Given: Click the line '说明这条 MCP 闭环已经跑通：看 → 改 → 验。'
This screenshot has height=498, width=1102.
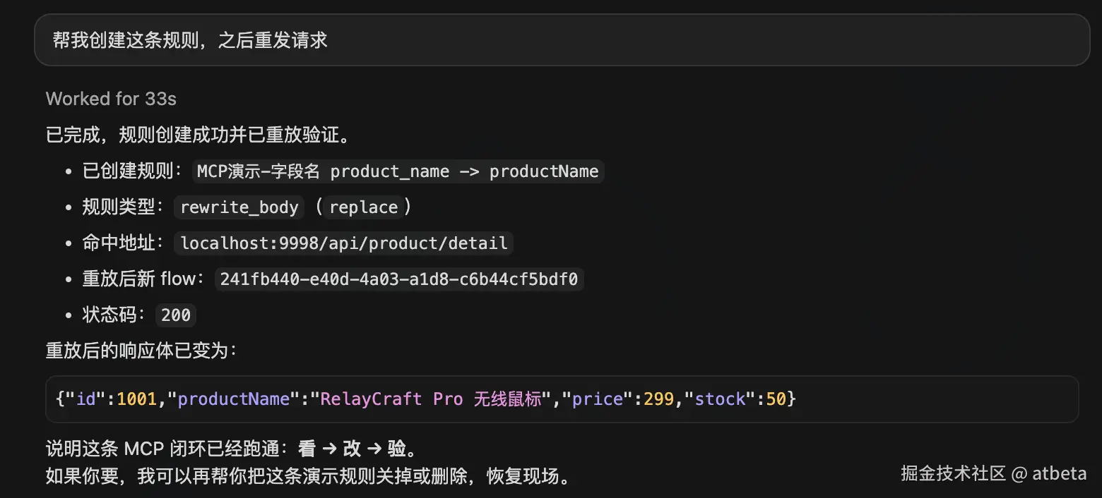Looking at the screenshot, I should click(231, 449).
